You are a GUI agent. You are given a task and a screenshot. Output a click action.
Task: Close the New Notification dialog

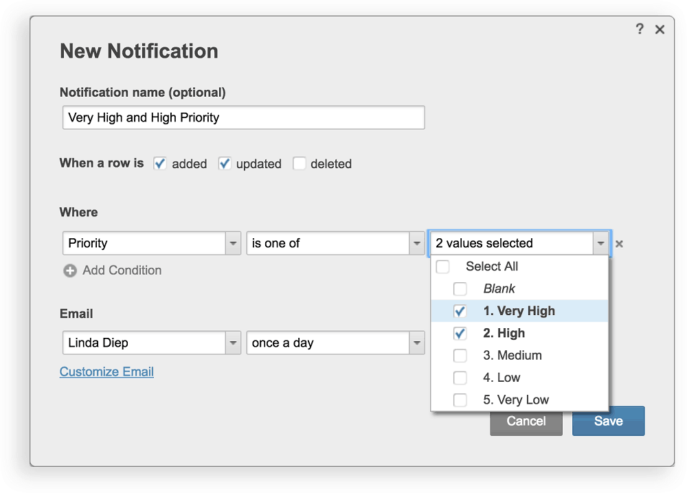pyautogui.click(x=660, y=30)
